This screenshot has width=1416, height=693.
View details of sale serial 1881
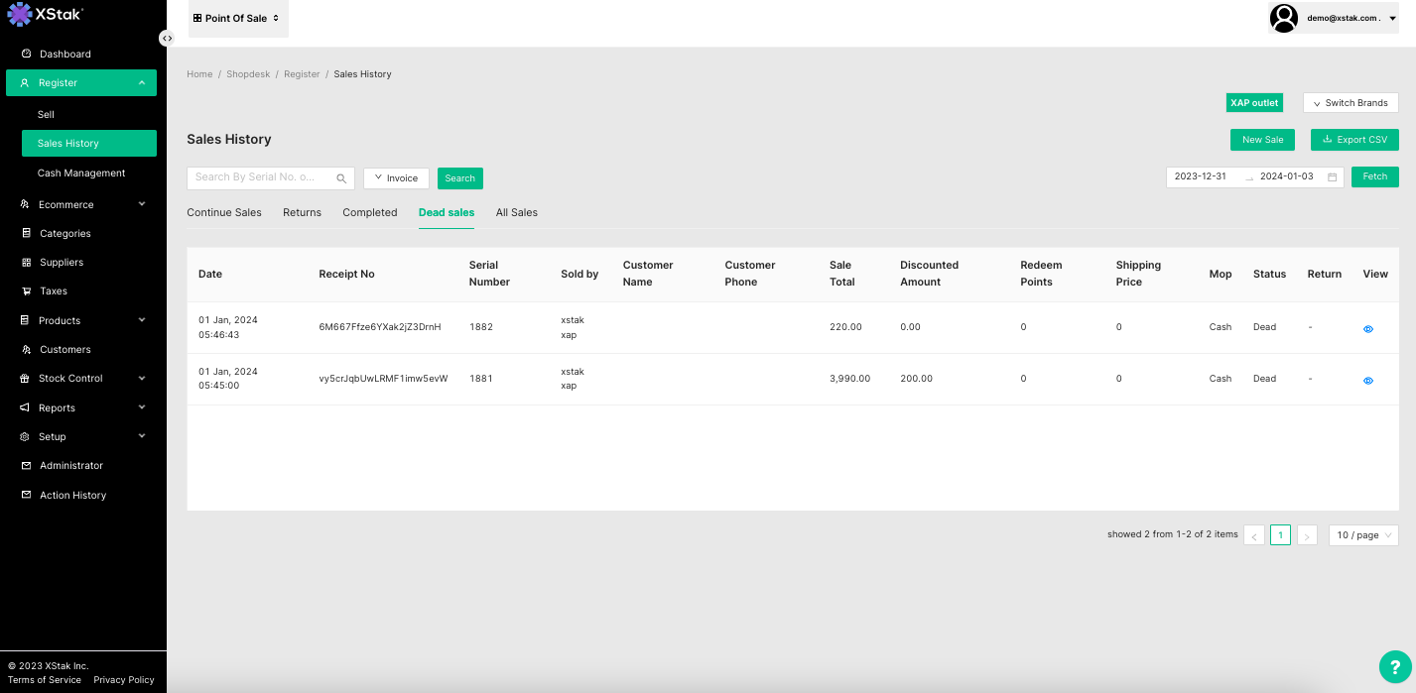[x=1367, y=381]
